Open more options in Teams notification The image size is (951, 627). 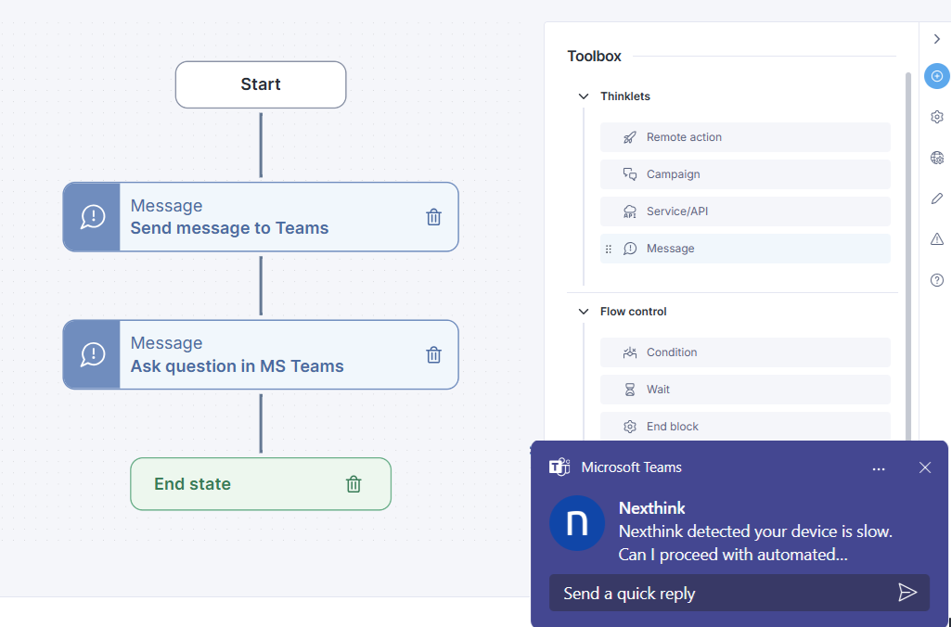(x=879, y=468)
